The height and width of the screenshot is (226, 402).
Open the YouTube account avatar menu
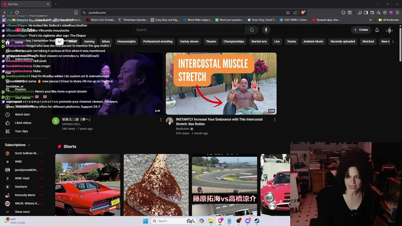389,30
